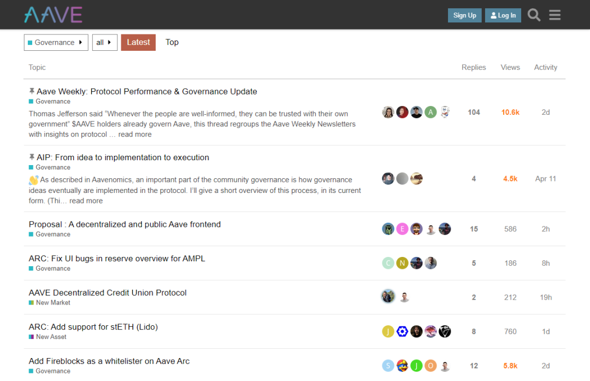The height and width of the screenshot is (381, 590).
Task: Open blue hexagon avatar in stETH row
Action: (x=402, y=332)
